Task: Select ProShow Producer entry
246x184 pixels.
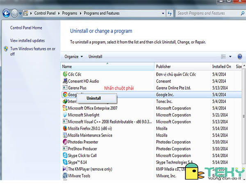Action: click(82, 149)
